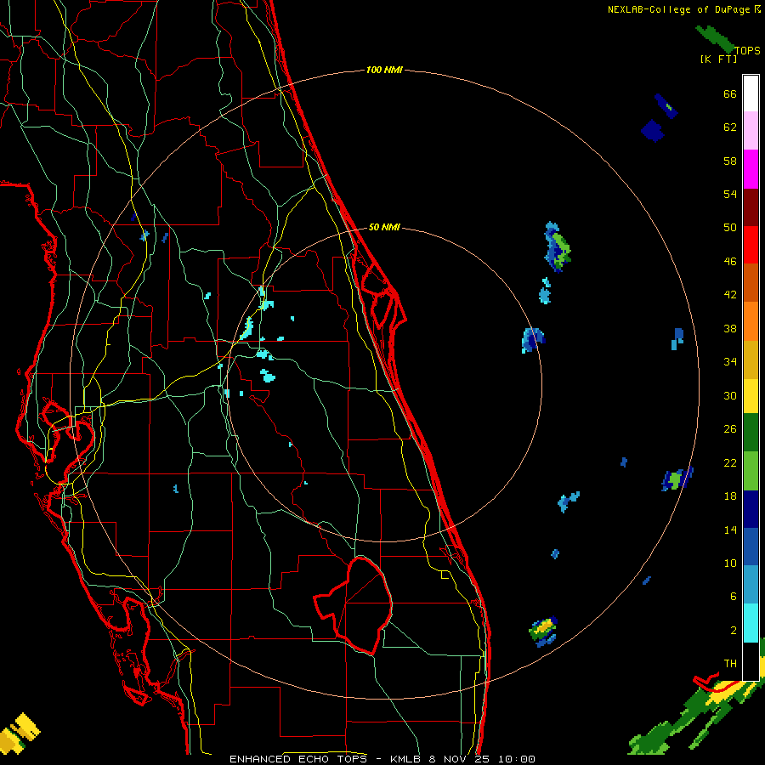Click the dark green legend swatch near 26
This screenshot has height=765, width=765.
click(751, 433)
